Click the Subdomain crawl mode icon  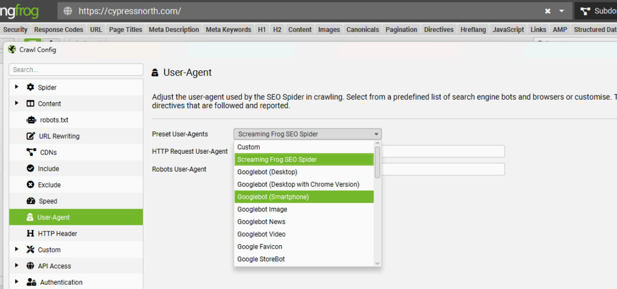pos(585,11)
